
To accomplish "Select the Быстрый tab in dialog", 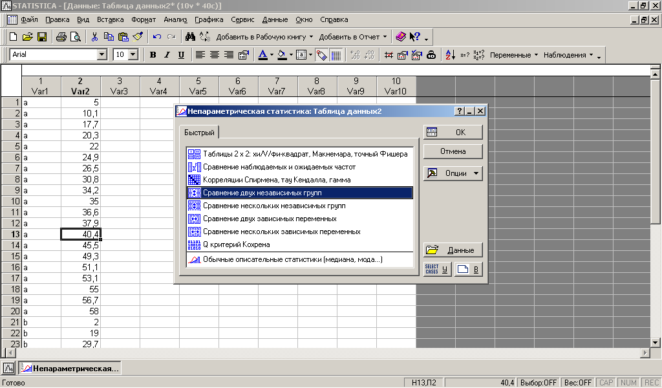I will [x=199, y=133].
